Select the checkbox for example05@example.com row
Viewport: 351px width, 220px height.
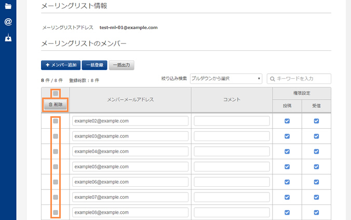click(56, 167)
